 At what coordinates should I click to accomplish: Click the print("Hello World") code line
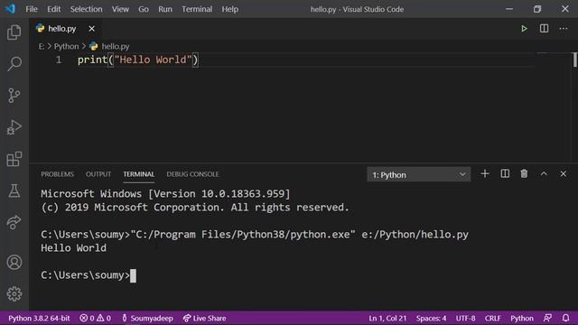[x=138, y=60]
